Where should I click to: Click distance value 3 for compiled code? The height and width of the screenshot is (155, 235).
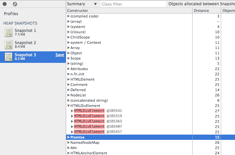click(x=218, y=16)
